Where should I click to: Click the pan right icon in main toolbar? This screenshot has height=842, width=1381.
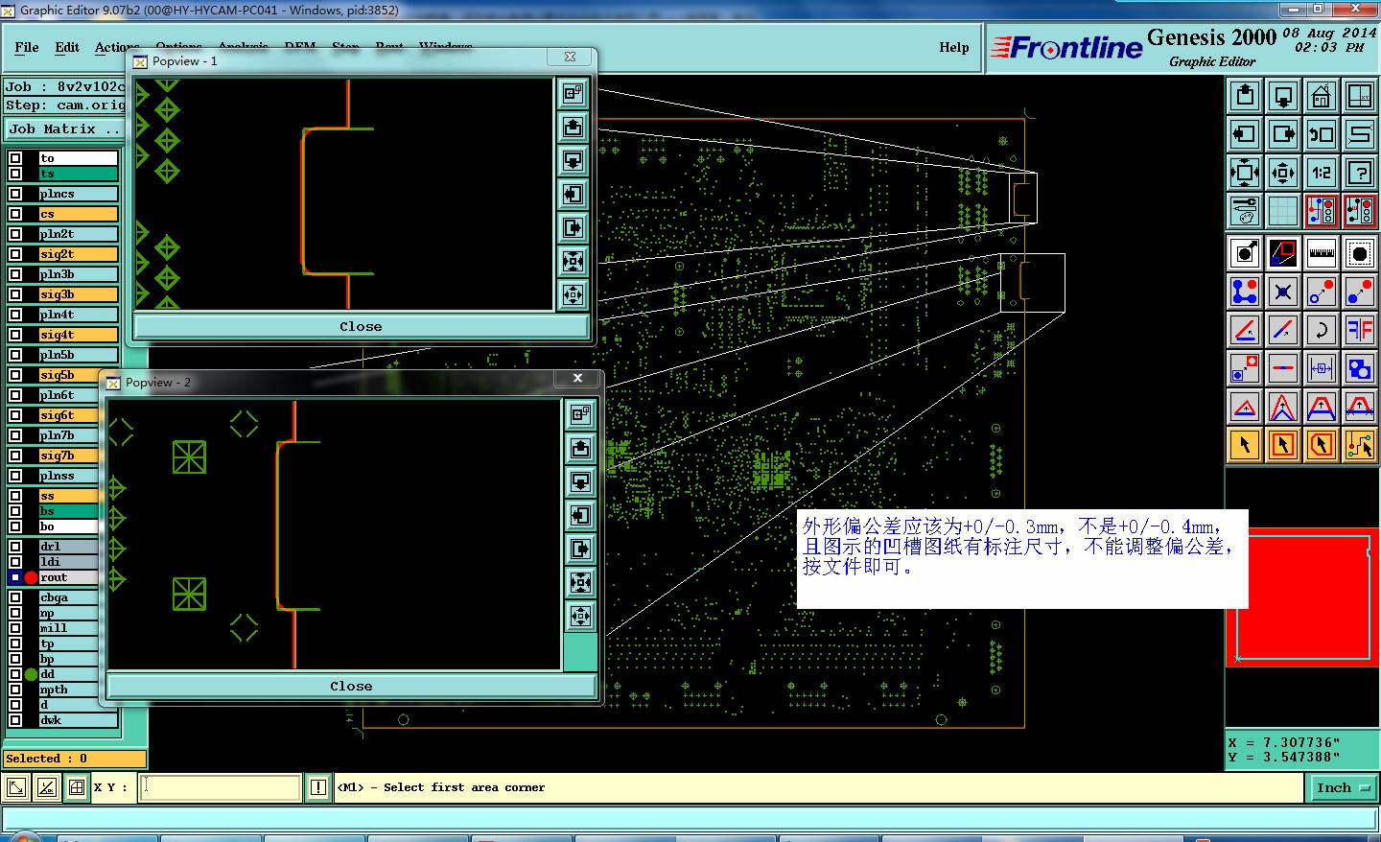click(1283, 134)
